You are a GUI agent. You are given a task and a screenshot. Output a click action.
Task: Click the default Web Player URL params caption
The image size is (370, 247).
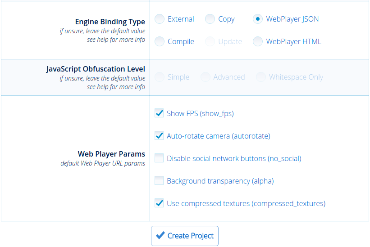point(103,163)
